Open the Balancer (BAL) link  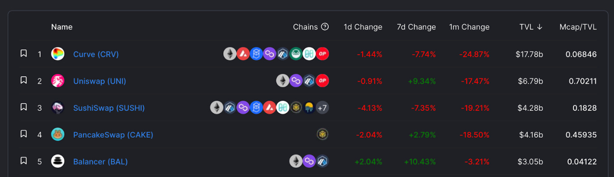100,162
